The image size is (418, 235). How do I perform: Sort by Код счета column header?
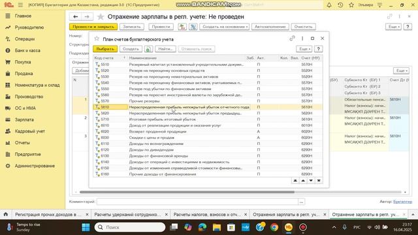tap(110, 58)
